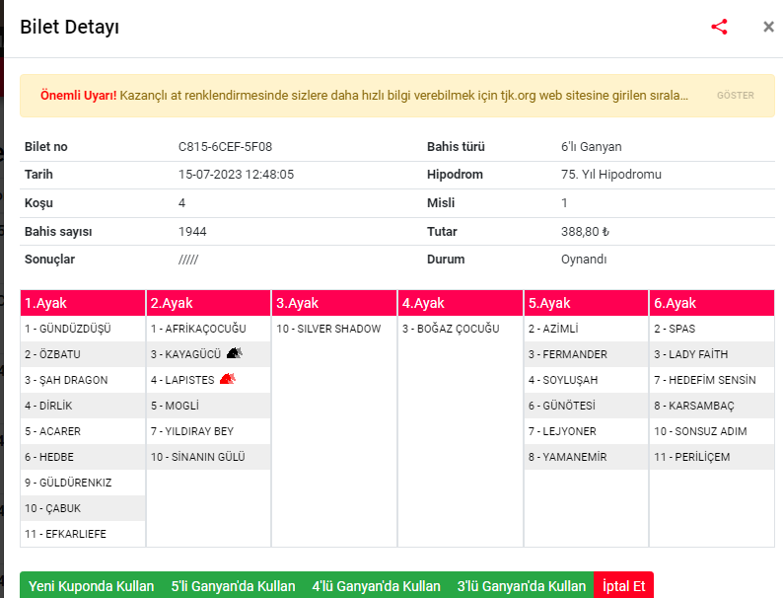The height and width of the screenshot is (598, 783).
Task: Click horse 2 - ÖZBATU
Action: click(x=52, y=354)
